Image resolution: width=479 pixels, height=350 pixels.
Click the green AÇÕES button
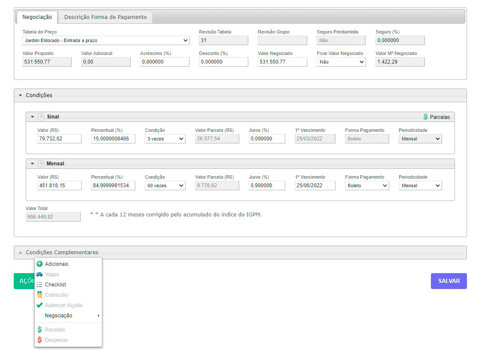click(x=24, y=281)
